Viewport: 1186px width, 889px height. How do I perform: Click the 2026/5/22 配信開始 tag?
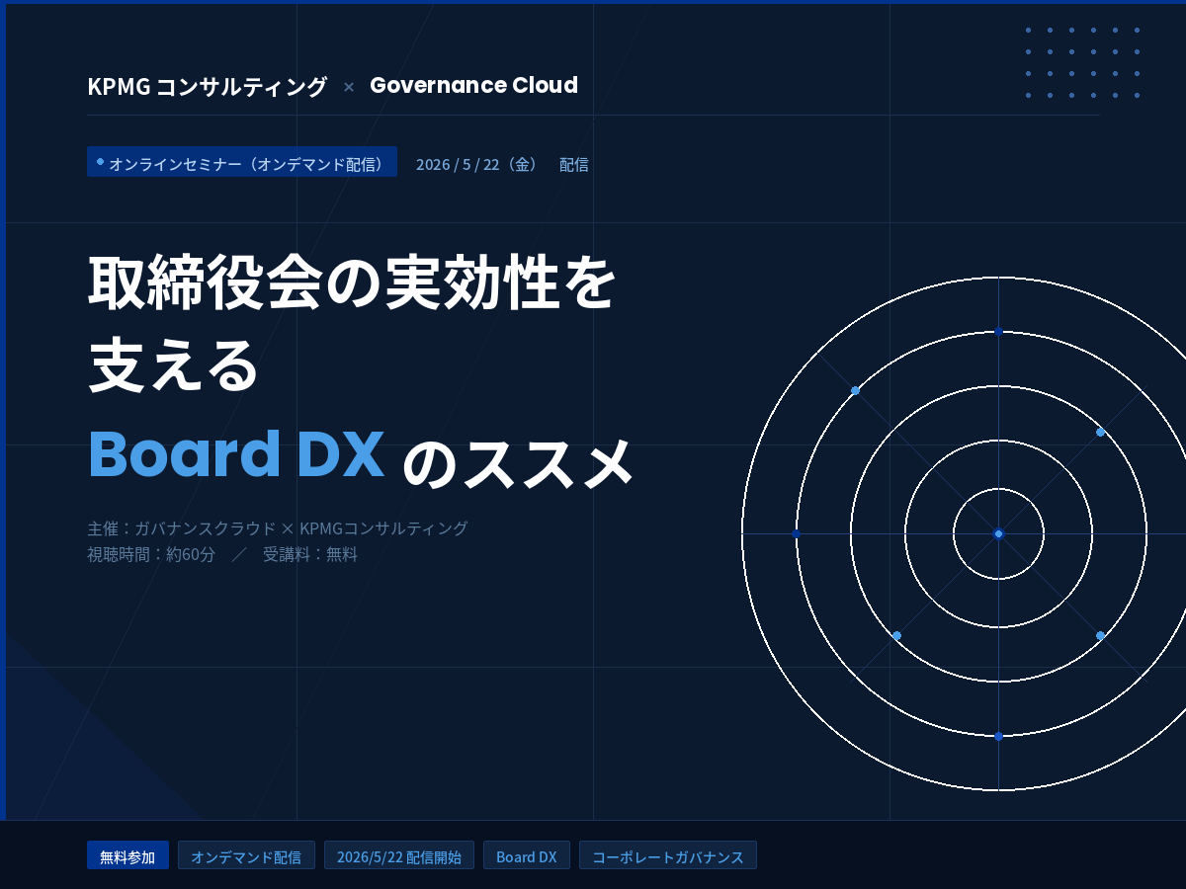(x=399, y=855)
